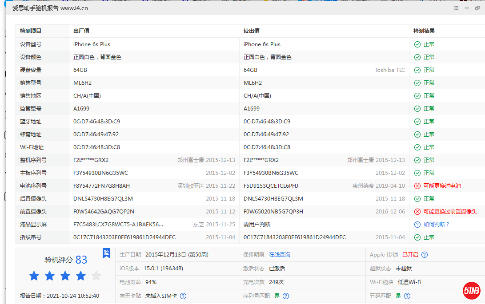Click the green check icon for 设备型号
The image size is (485, 304).
click(x=417, y=44)
